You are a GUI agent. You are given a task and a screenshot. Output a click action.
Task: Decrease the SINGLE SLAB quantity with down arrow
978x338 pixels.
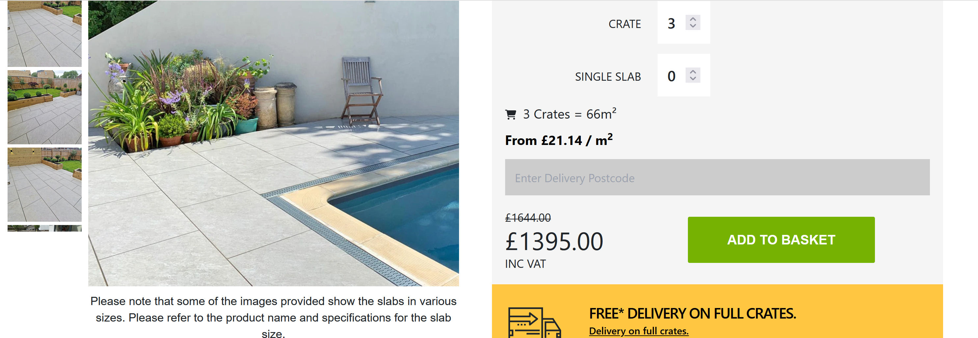[693, 78]
